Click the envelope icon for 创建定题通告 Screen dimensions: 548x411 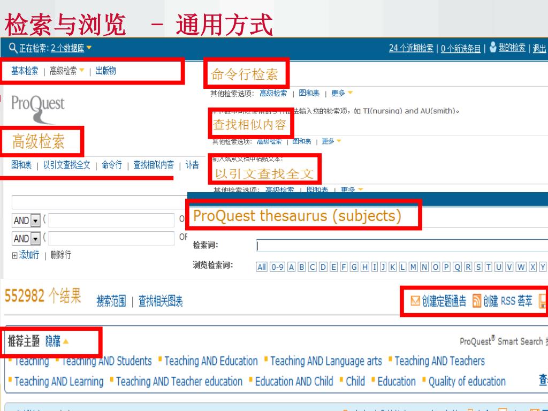pos(415,301)
